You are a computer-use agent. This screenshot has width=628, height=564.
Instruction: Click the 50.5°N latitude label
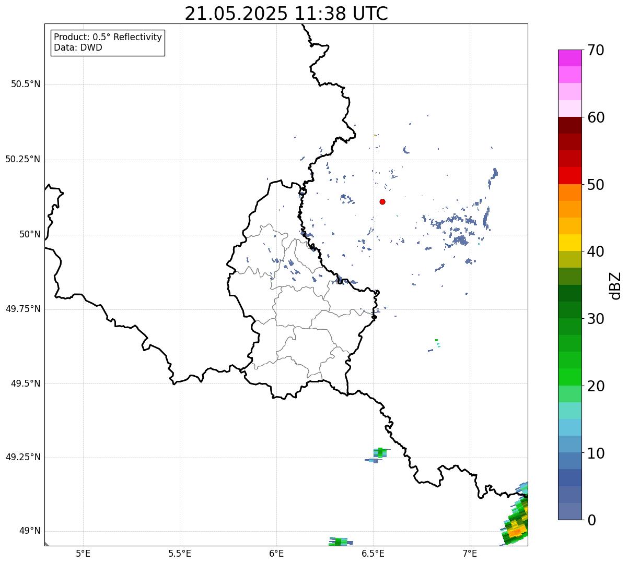(x=26, y=85)
